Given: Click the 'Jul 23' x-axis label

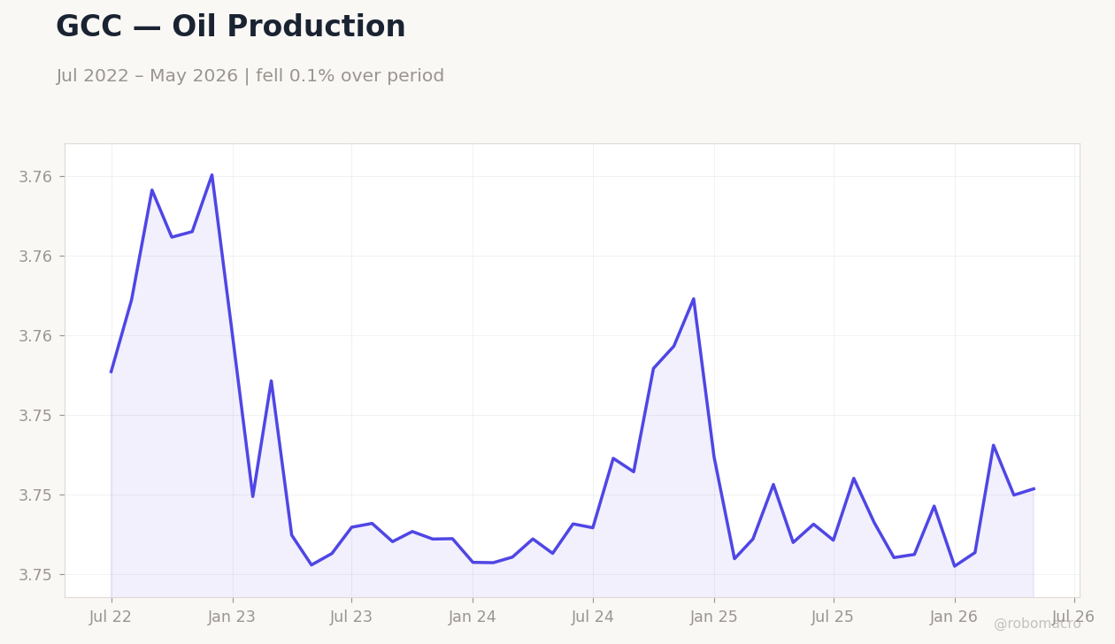Looking at the screenshot, I should [x=351, y=617].
